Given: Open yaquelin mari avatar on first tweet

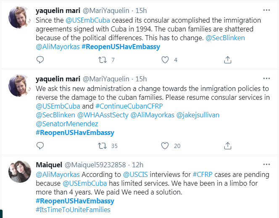Looking at the screenshot, I should tap(20, 17).
